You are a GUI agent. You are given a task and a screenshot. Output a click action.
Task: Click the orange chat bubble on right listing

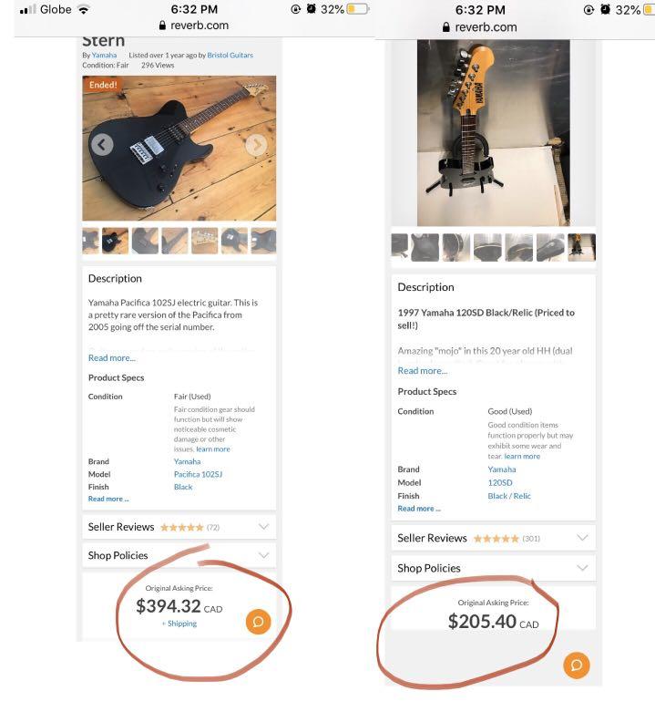[x=576, y=665]
